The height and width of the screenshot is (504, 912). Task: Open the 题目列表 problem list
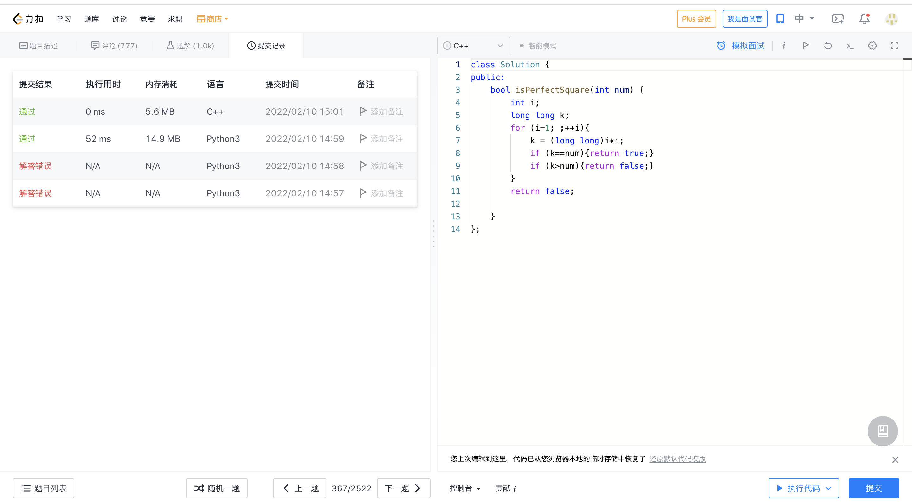[44, 488]
